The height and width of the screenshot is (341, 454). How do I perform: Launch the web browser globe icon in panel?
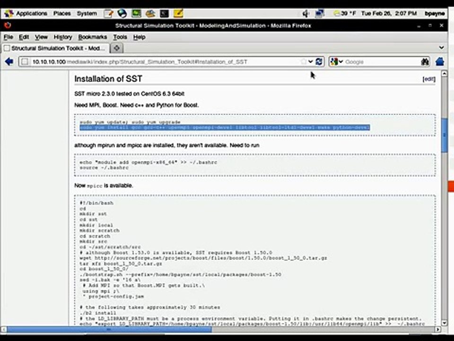122,13
